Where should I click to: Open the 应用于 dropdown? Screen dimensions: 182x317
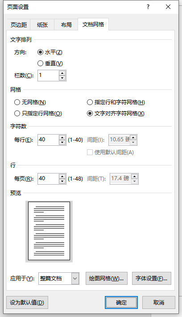click(75, 279)
